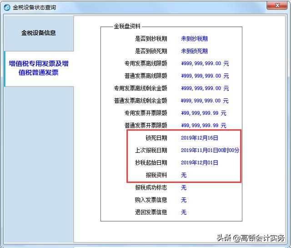Select the 普通发票离线剩余金额 amount value
The height and width of the screenshot is (248, 291).
[205, 101]
